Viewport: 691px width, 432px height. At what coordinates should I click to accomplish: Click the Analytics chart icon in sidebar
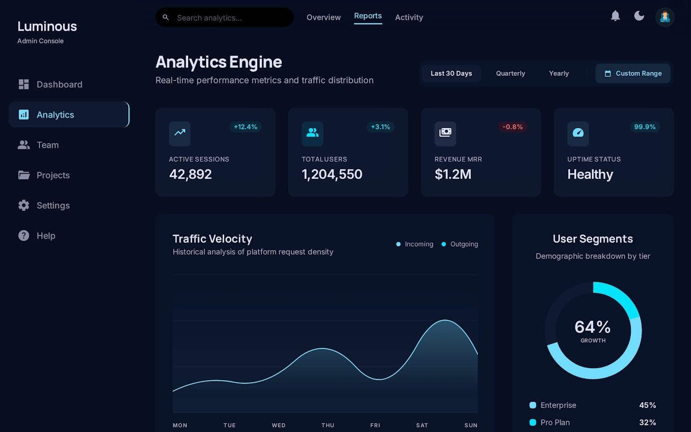[x=24, y=114]
